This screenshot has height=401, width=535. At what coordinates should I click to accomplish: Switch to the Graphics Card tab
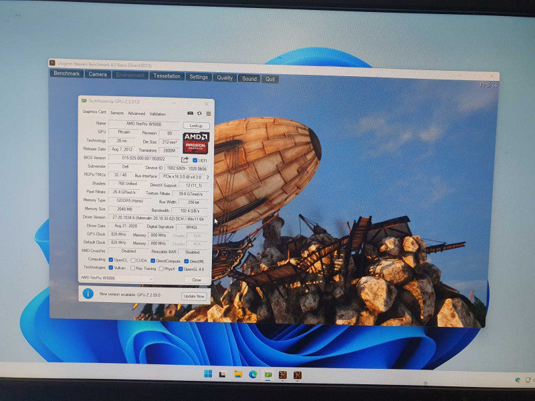tap(94, 112)
